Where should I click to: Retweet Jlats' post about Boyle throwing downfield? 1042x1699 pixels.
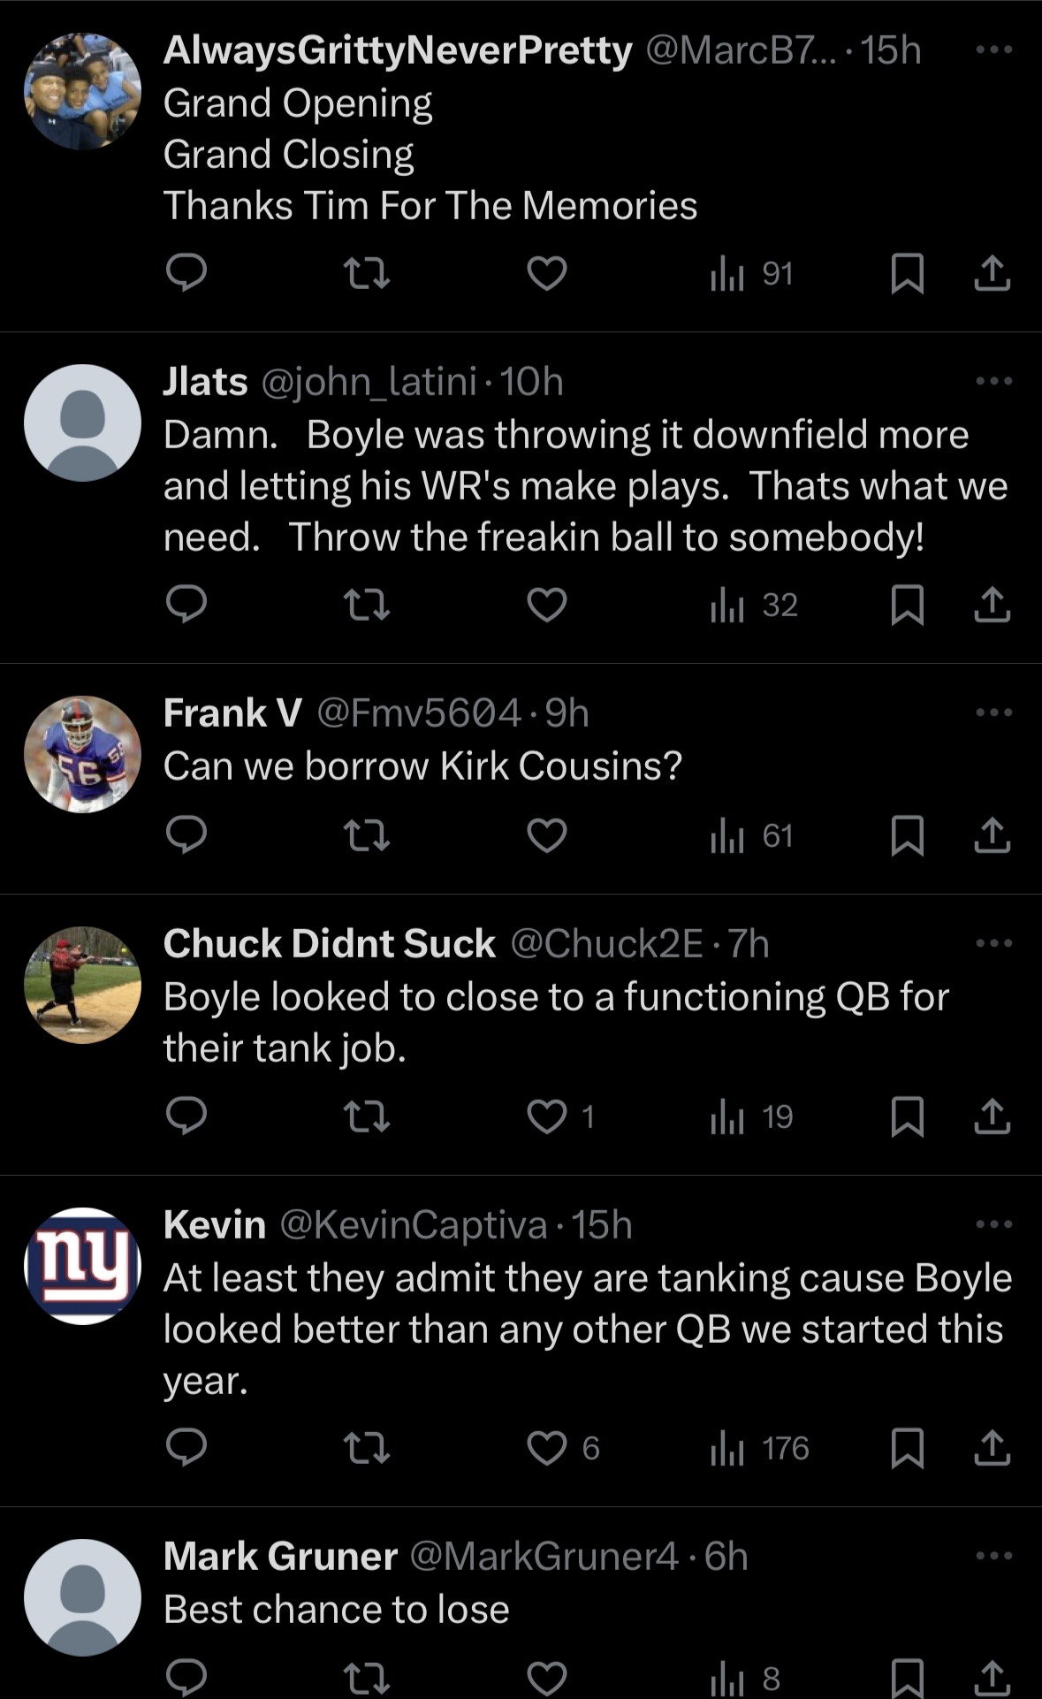point(366,605)
